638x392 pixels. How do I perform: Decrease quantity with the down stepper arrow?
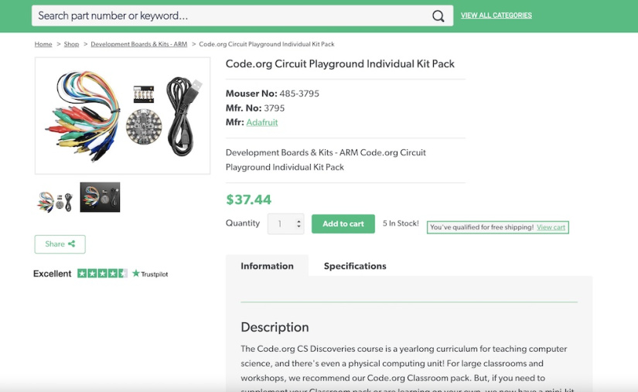tap(299, 228)
